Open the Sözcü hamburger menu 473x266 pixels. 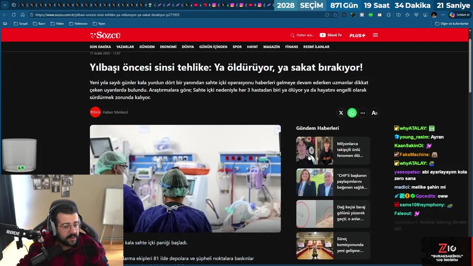[375, 35]
